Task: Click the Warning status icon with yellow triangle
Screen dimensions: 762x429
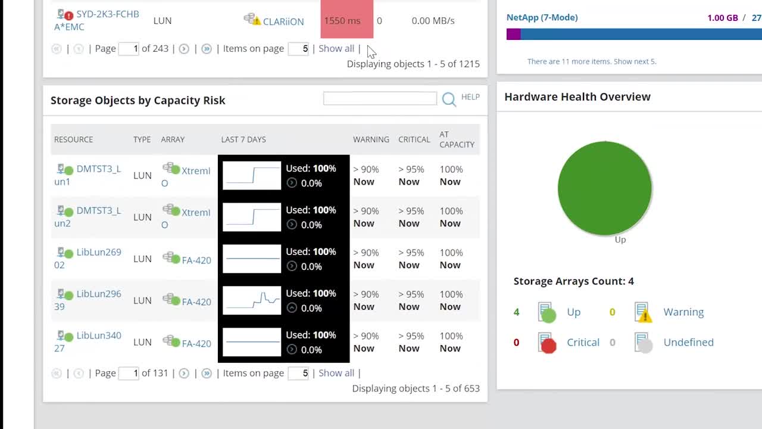Action: click(x=643, y=312)
